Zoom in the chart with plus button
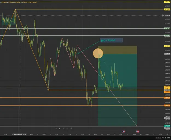The width and height of the screenshot is (171, 140). [x=60, y=128]
